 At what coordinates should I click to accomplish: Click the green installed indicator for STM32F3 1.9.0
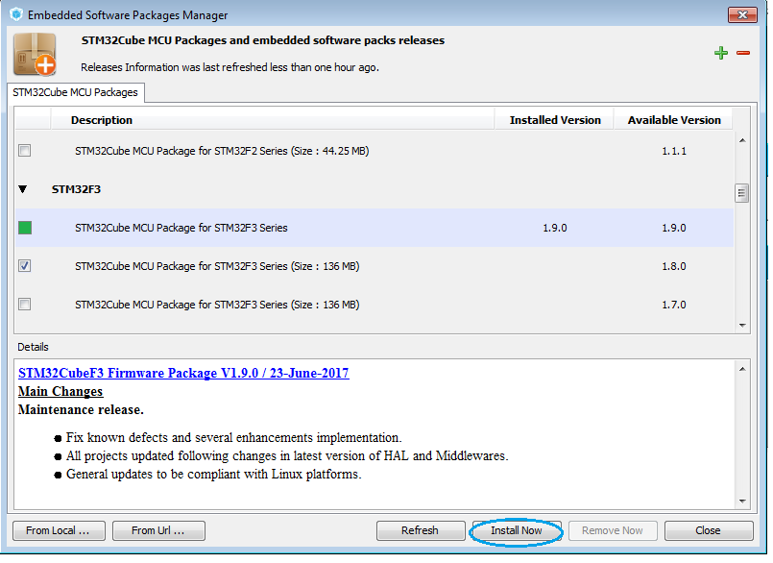[x=25, y=228]
